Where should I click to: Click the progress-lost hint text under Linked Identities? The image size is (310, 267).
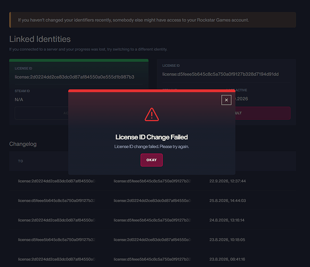[x=88, y=49]
